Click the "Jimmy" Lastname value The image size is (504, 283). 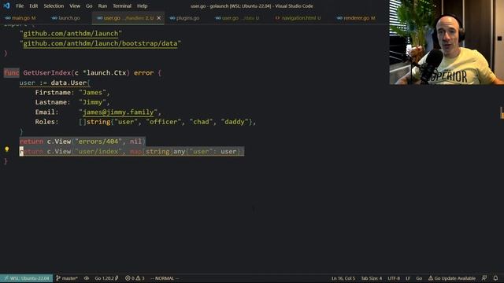[x=92, y=102]
